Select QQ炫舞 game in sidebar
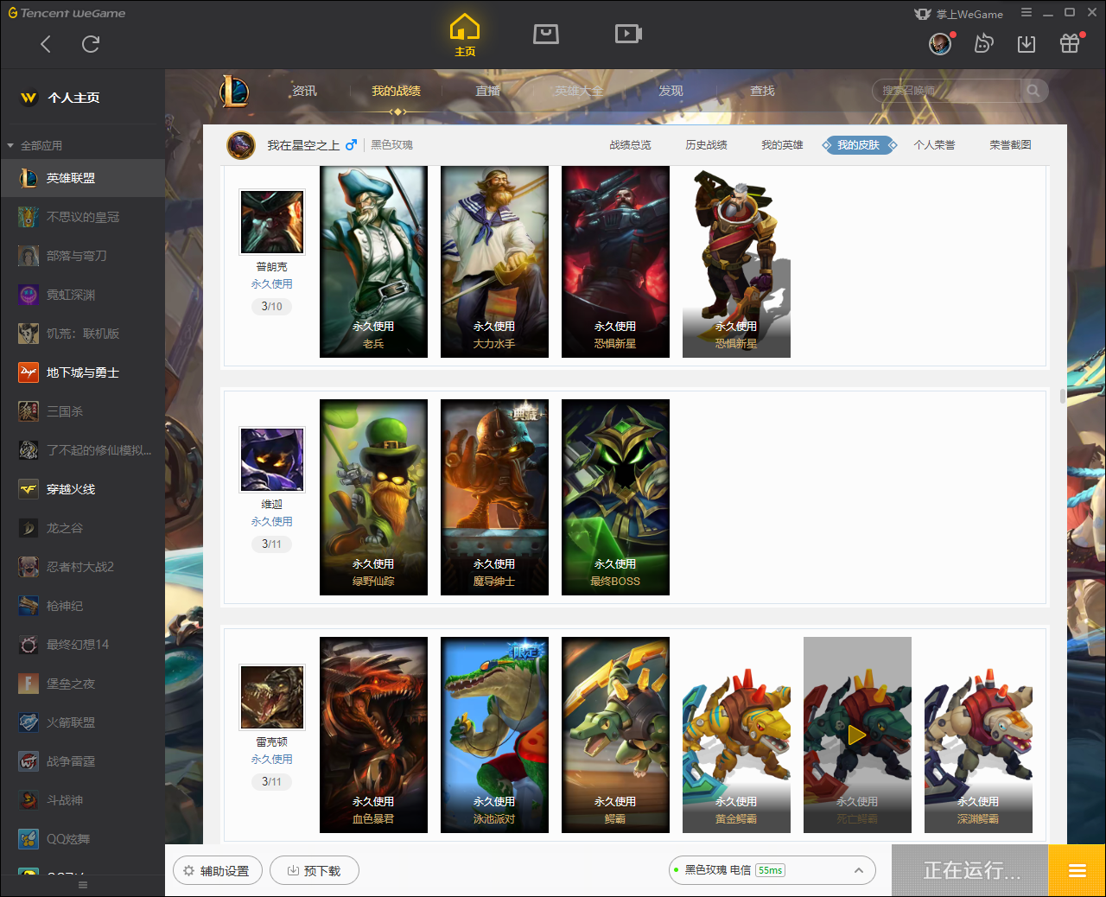 click(x=82, y=839)
